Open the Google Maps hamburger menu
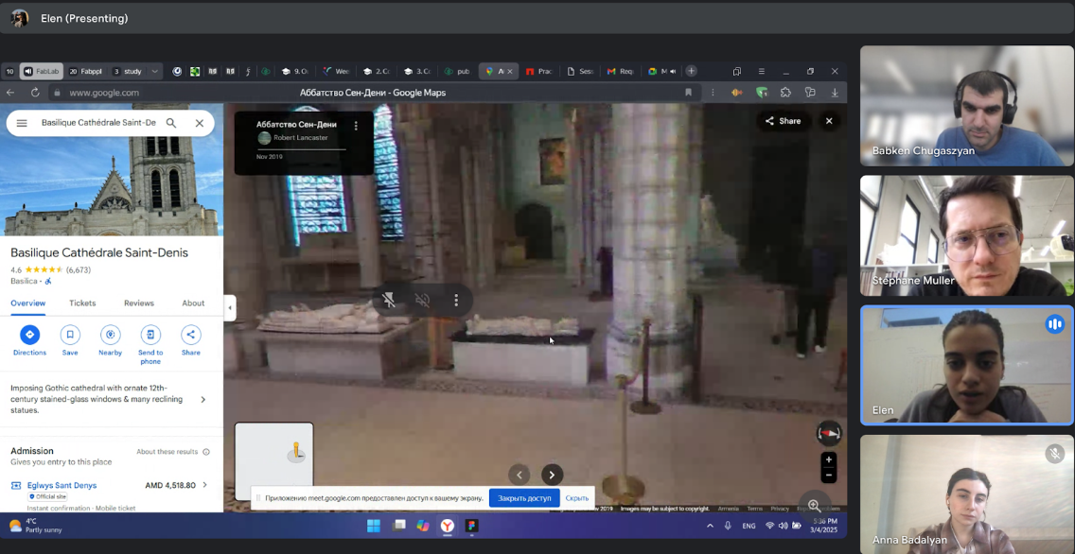This screenshot has width=1075, height=554. click(x=22, y=123)
